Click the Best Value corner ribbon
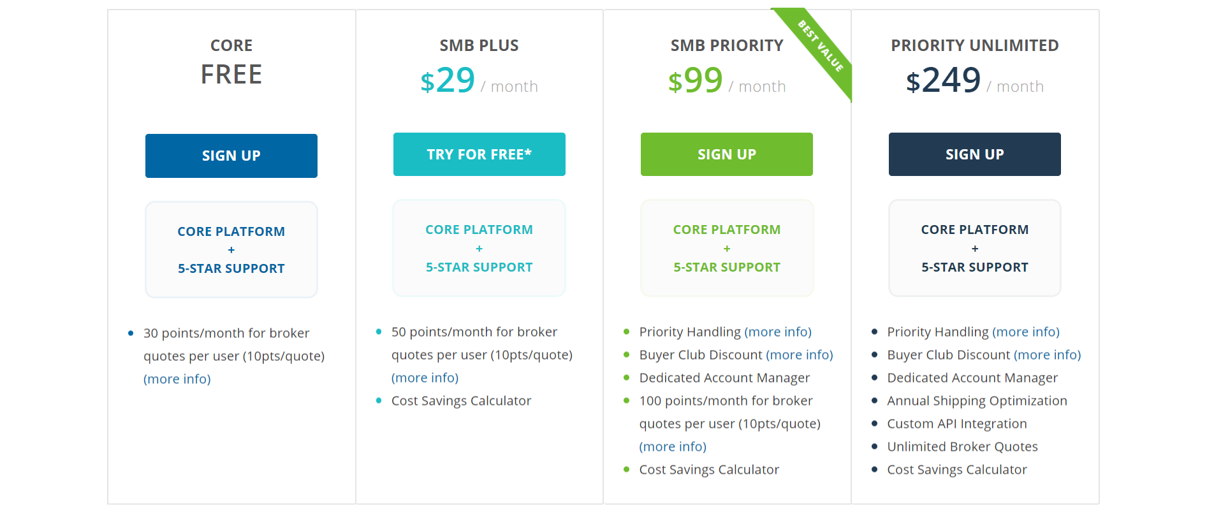Screen dimensions: 1207x512 point(821,46)
